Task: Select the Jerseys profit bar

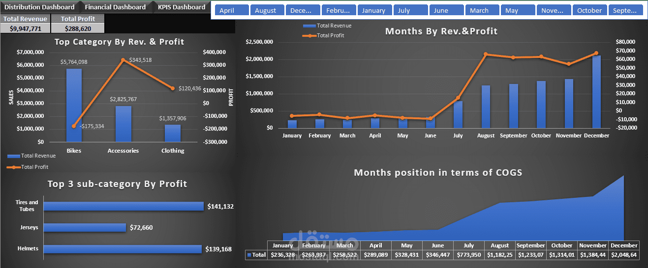Action: [x=85, y=228]
